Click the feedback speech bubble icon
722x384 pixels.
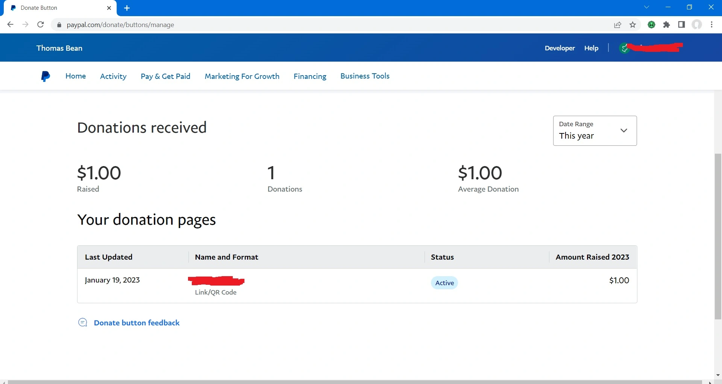pyautogui.click(x=83, y=322)
